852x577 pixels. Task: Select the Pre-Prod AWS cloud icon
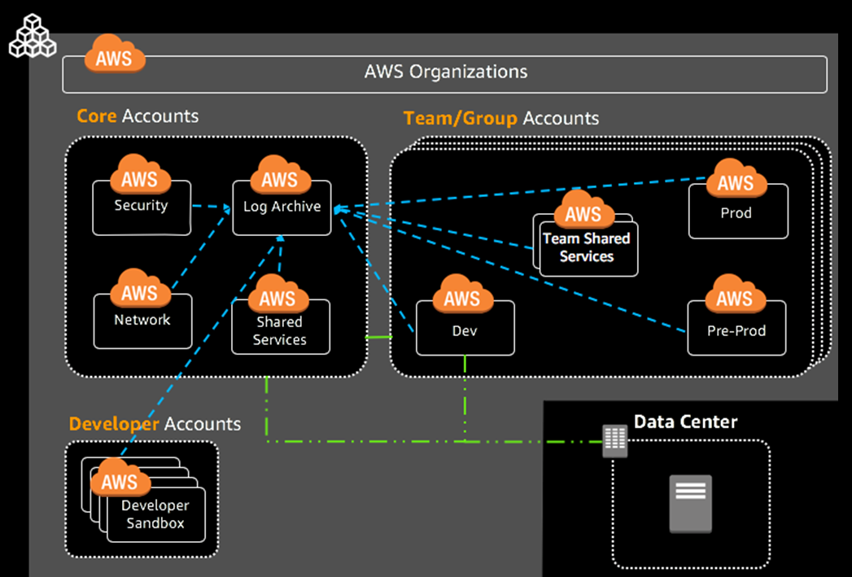tap(735, 295)
